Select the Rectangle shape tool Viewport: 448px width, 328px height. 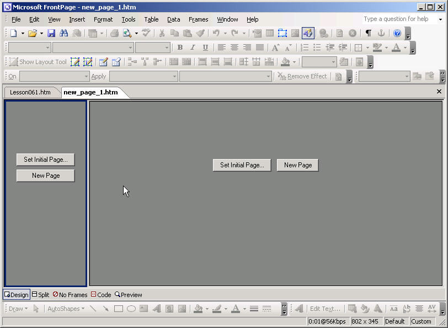coord(119,309)
